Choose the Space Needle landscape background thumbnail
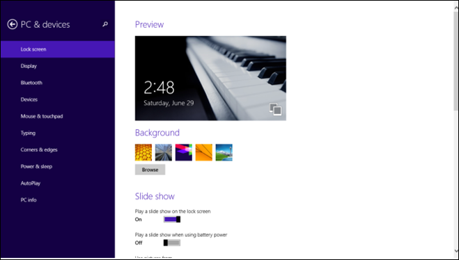This screenshot has width=459, height=260. click(x=224, y=152)
